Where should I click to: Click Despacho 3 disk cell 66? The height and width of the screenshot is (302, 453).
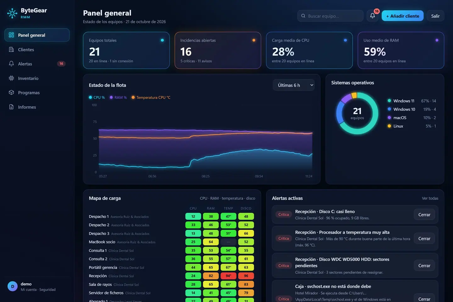(246, 233)
